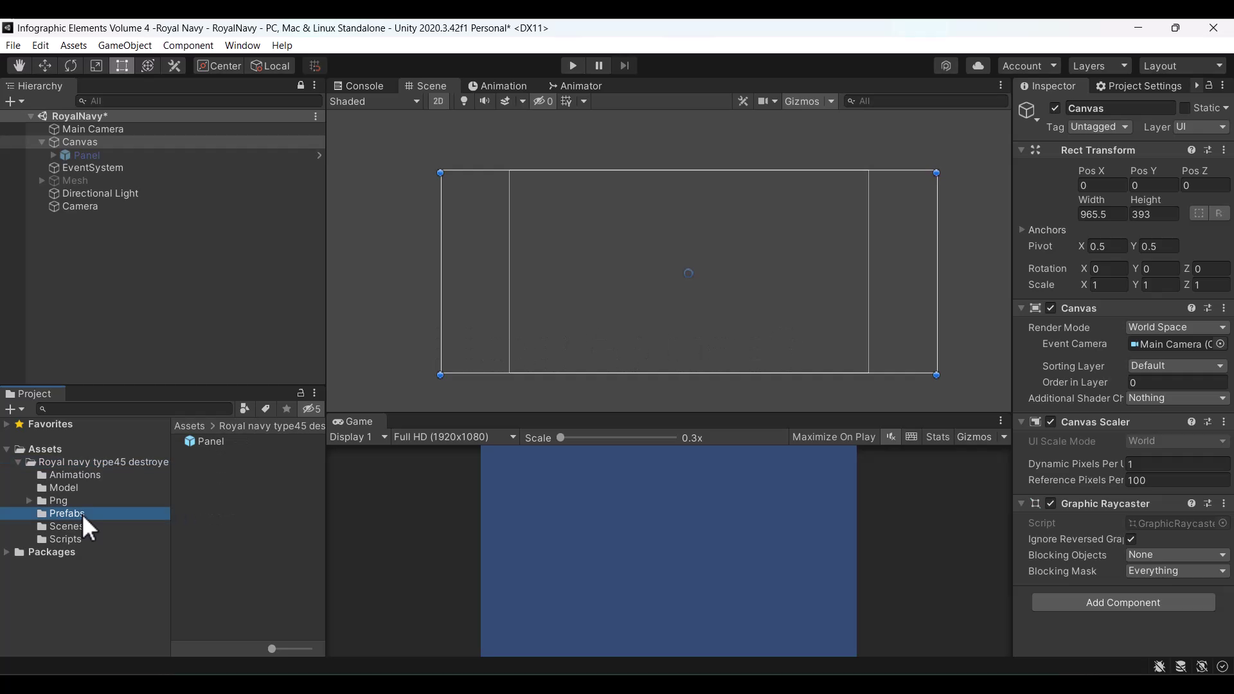Open Sorting Layer dropdown
The width and height of the screenshot is (1234, 694).
[1177, 366]
